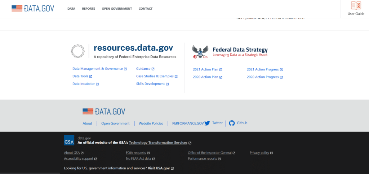Go to PERFORMANCE.GOV link
369x174 pixels.
click(x=188, y=124)
